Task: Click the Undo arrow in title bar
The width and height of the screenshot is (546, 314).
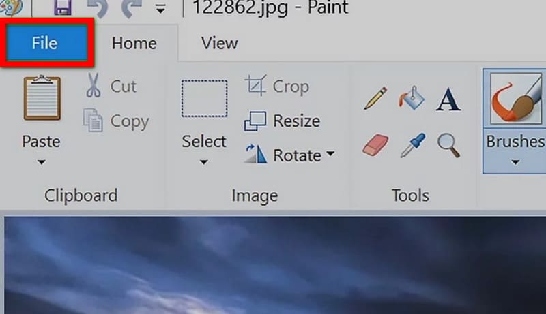Action: [97, 7]
